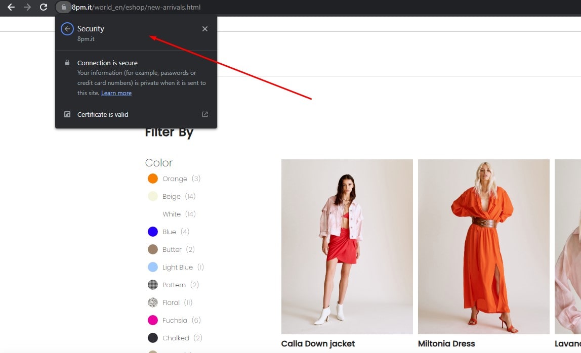Click the Security popup title
Screen dimensions: 581x353
(91, 28)
